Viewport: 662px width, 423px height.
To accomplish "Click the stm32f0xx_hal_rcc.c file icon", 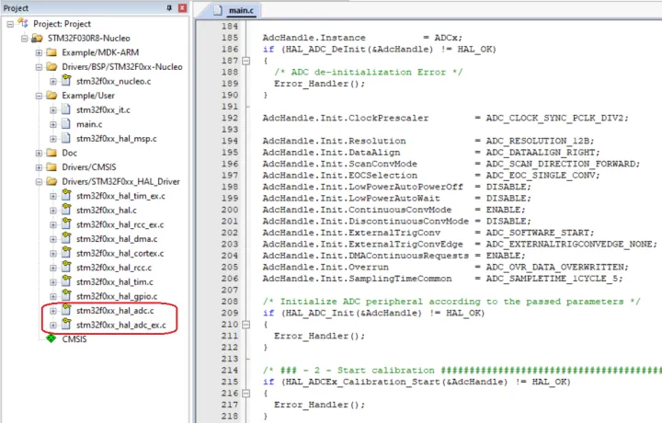I will [66, 267].
